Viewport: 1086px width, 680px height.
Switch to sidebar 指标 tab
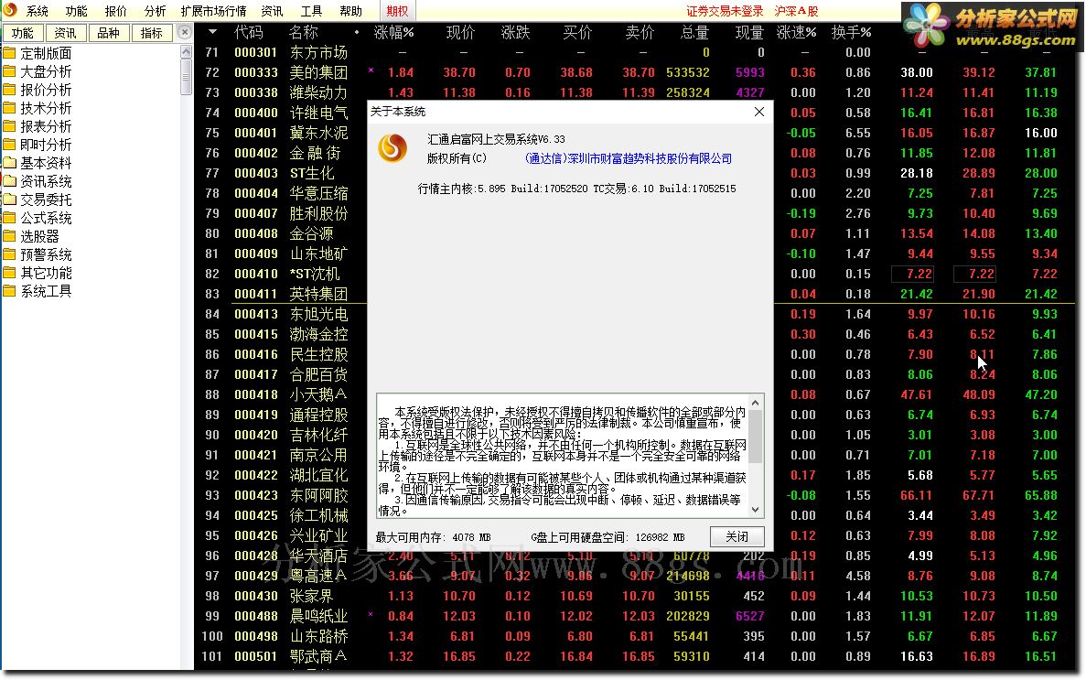152,33
